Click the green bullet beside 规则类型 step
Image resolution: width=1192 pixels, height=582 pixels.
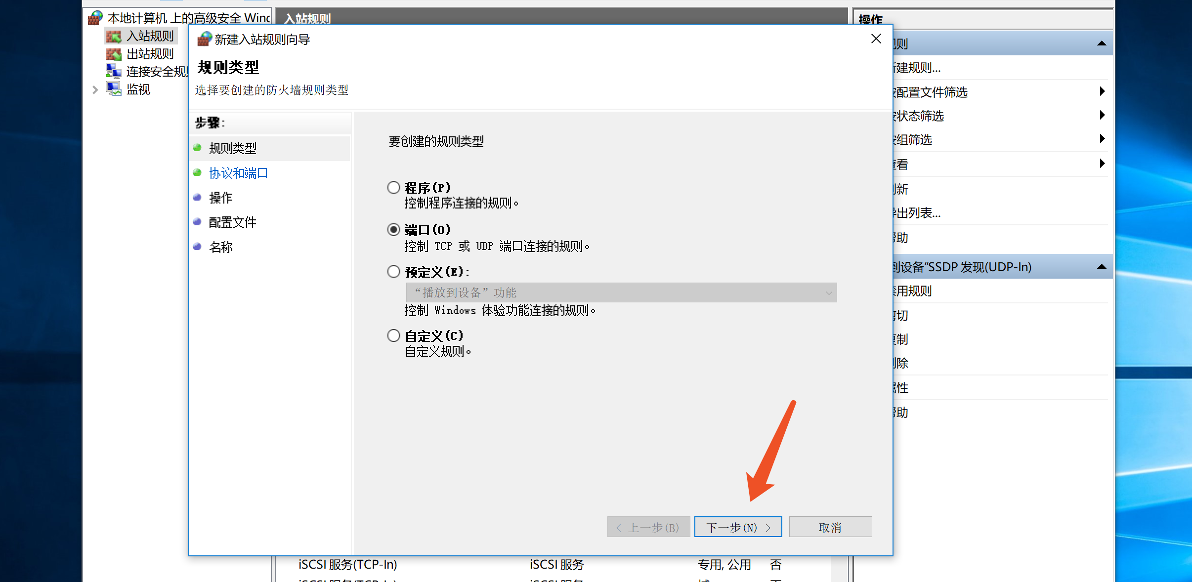[197, 148]
